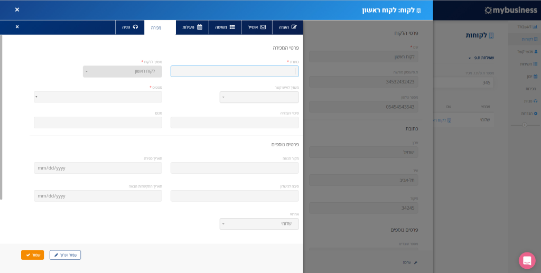Image resolution: width=541 pixels, height=273 pixels.
Task: Click the ארץ field showing ישראל
Action: click(363, 152)
